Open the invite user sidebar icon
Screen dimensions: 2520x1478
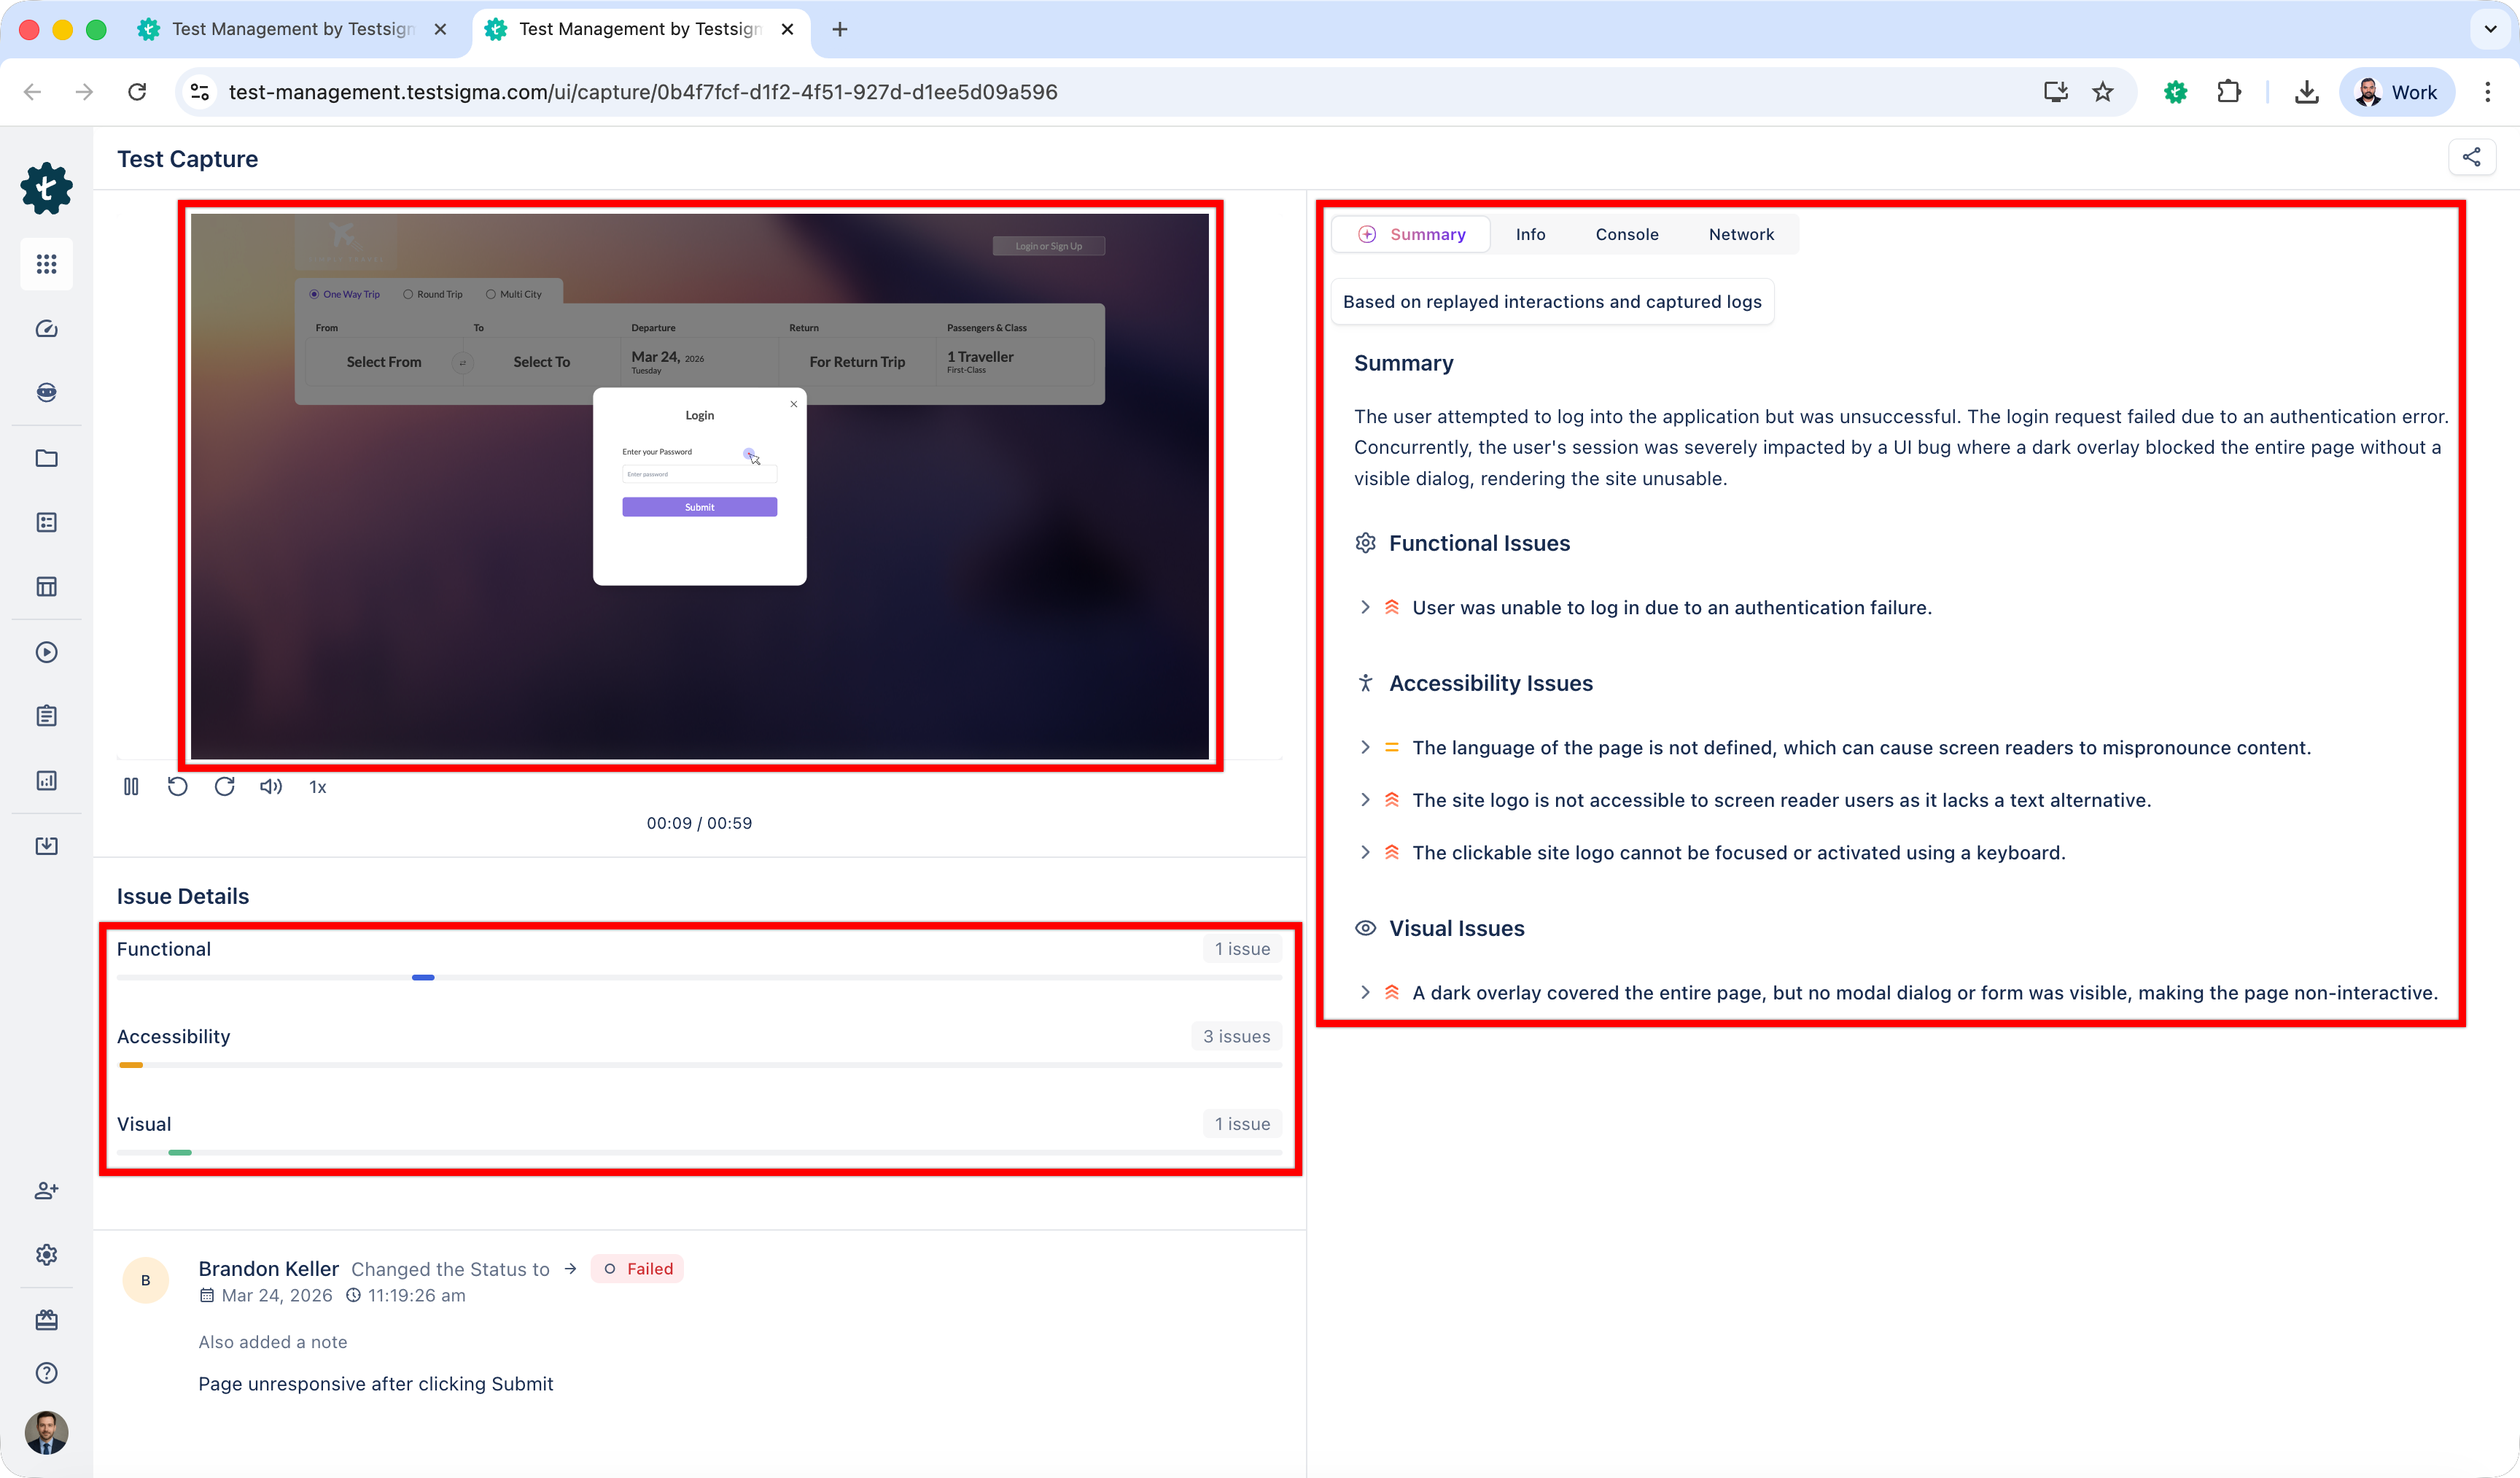pyautogui.click(x=46, y=1191)
